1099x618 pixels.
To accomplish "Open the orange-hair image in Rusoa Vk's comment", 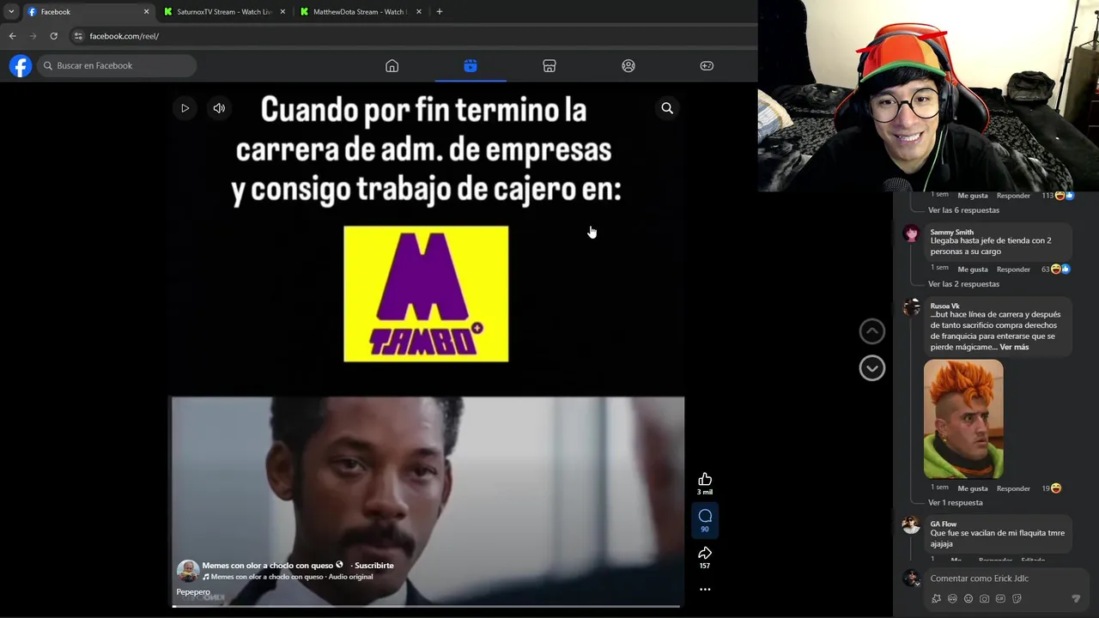I will pyautogui.click(x=963, y=419).
